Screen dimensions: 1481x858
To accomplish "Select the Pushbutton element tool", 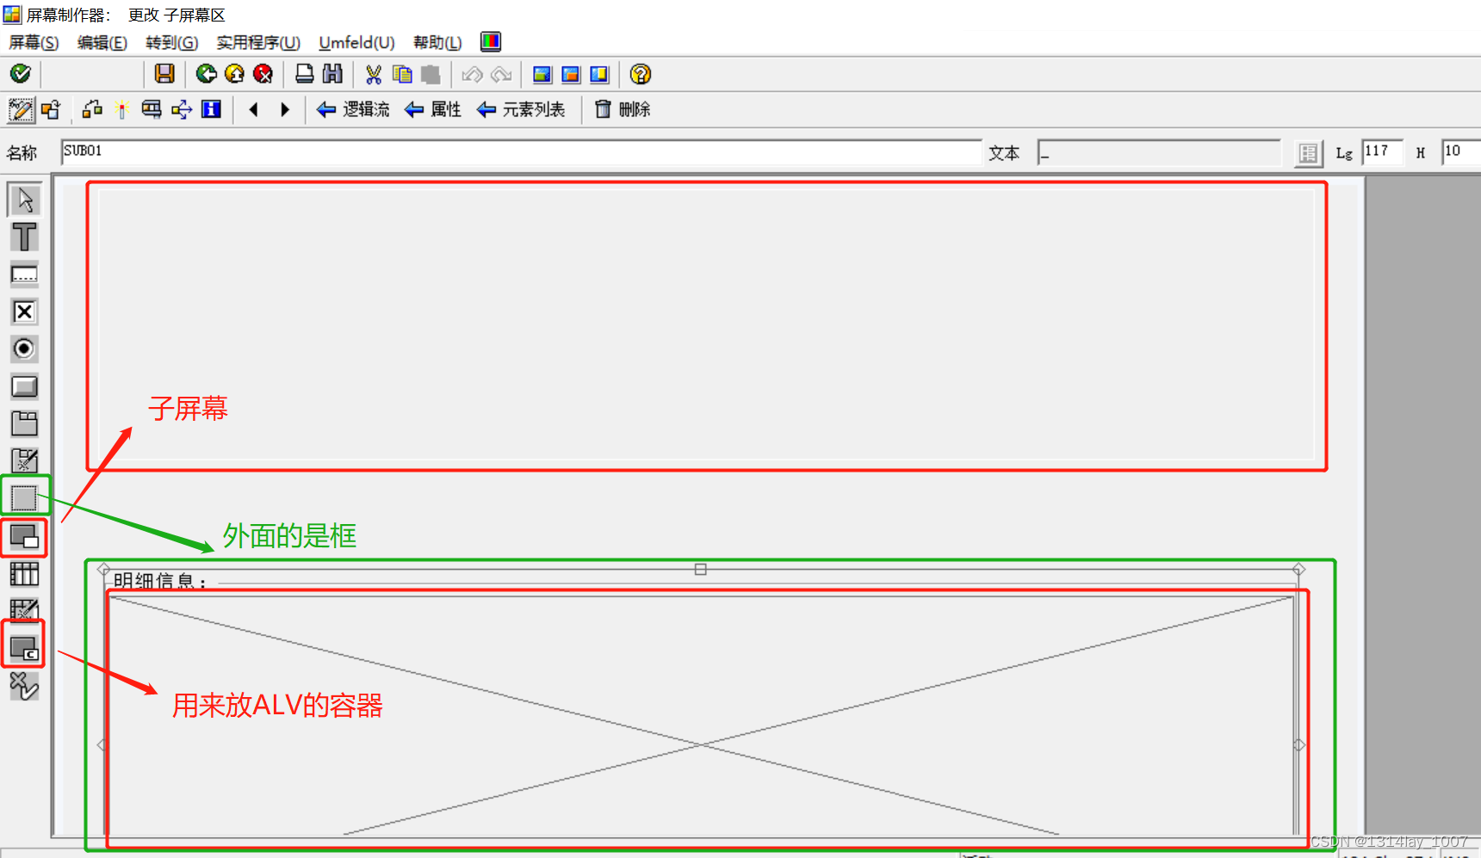I will (x=24, y=386).
